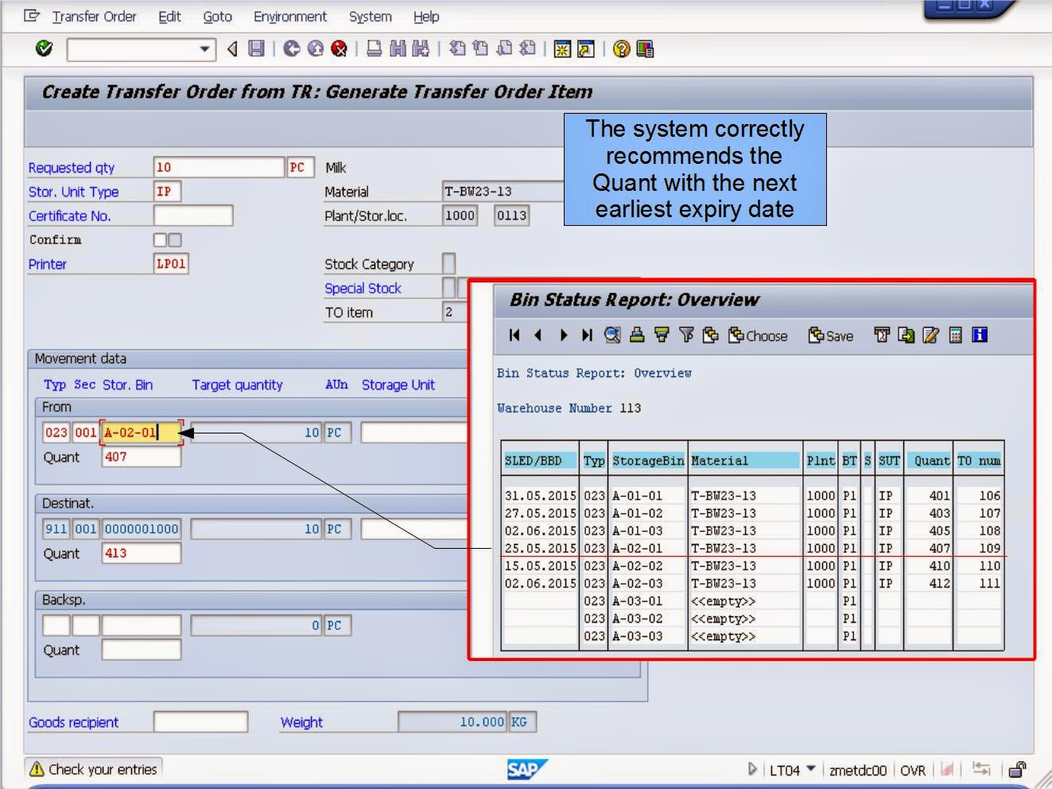This screenshot has height=789, width=1052.
Task: Click the Goods recipient input field
Action: click(x=201, y=722)
